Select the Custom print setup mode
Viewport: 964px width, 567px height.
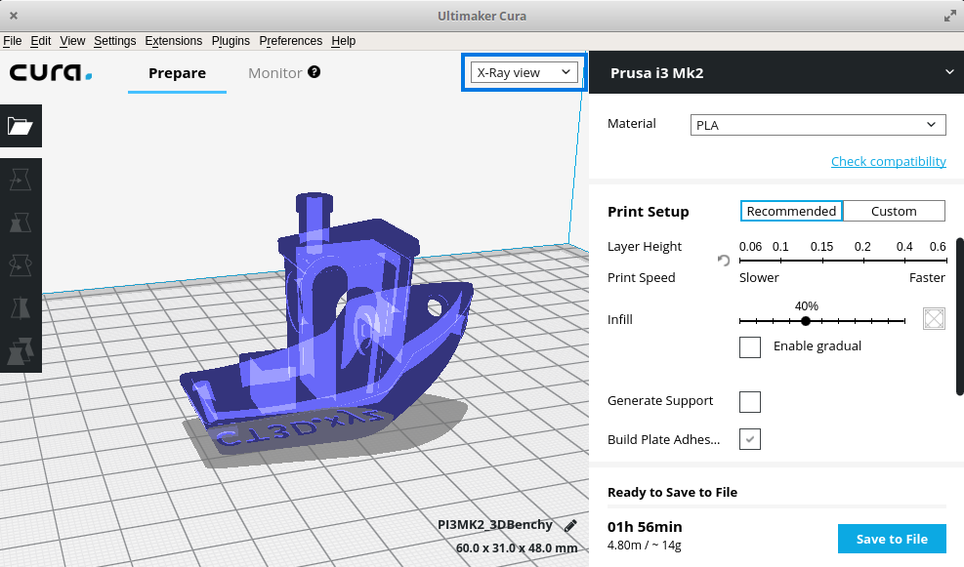[894, 211]
